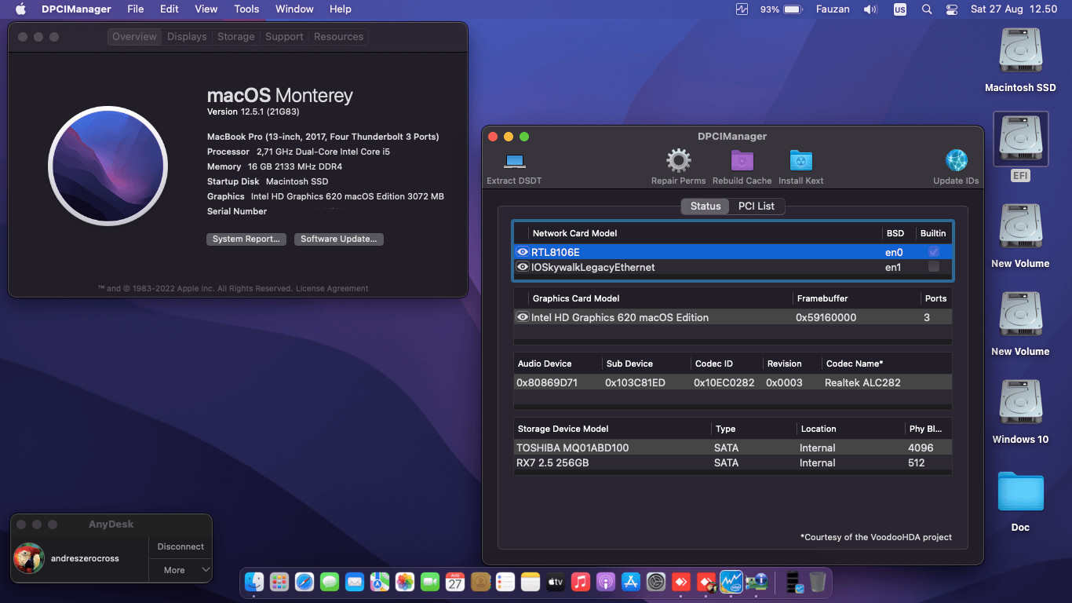Click the Rebuild Cache icon
The image size is (1072, 603).
742,161
